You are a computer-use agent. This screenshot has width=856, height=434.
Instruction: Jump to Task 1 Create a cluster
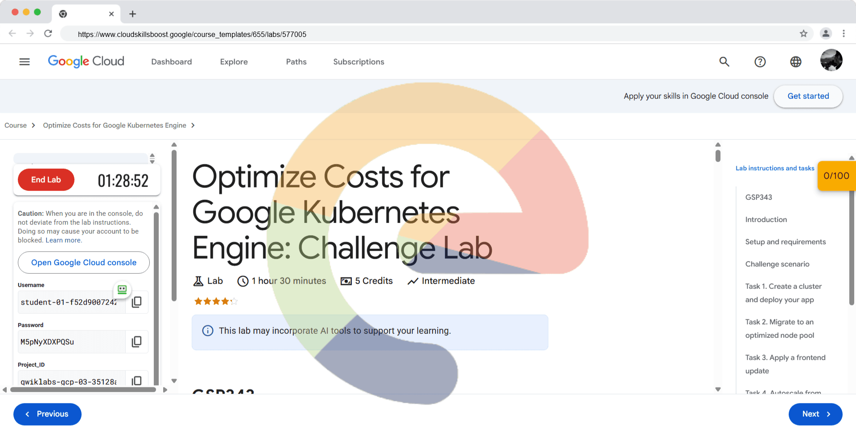click(x=783, y=293)
